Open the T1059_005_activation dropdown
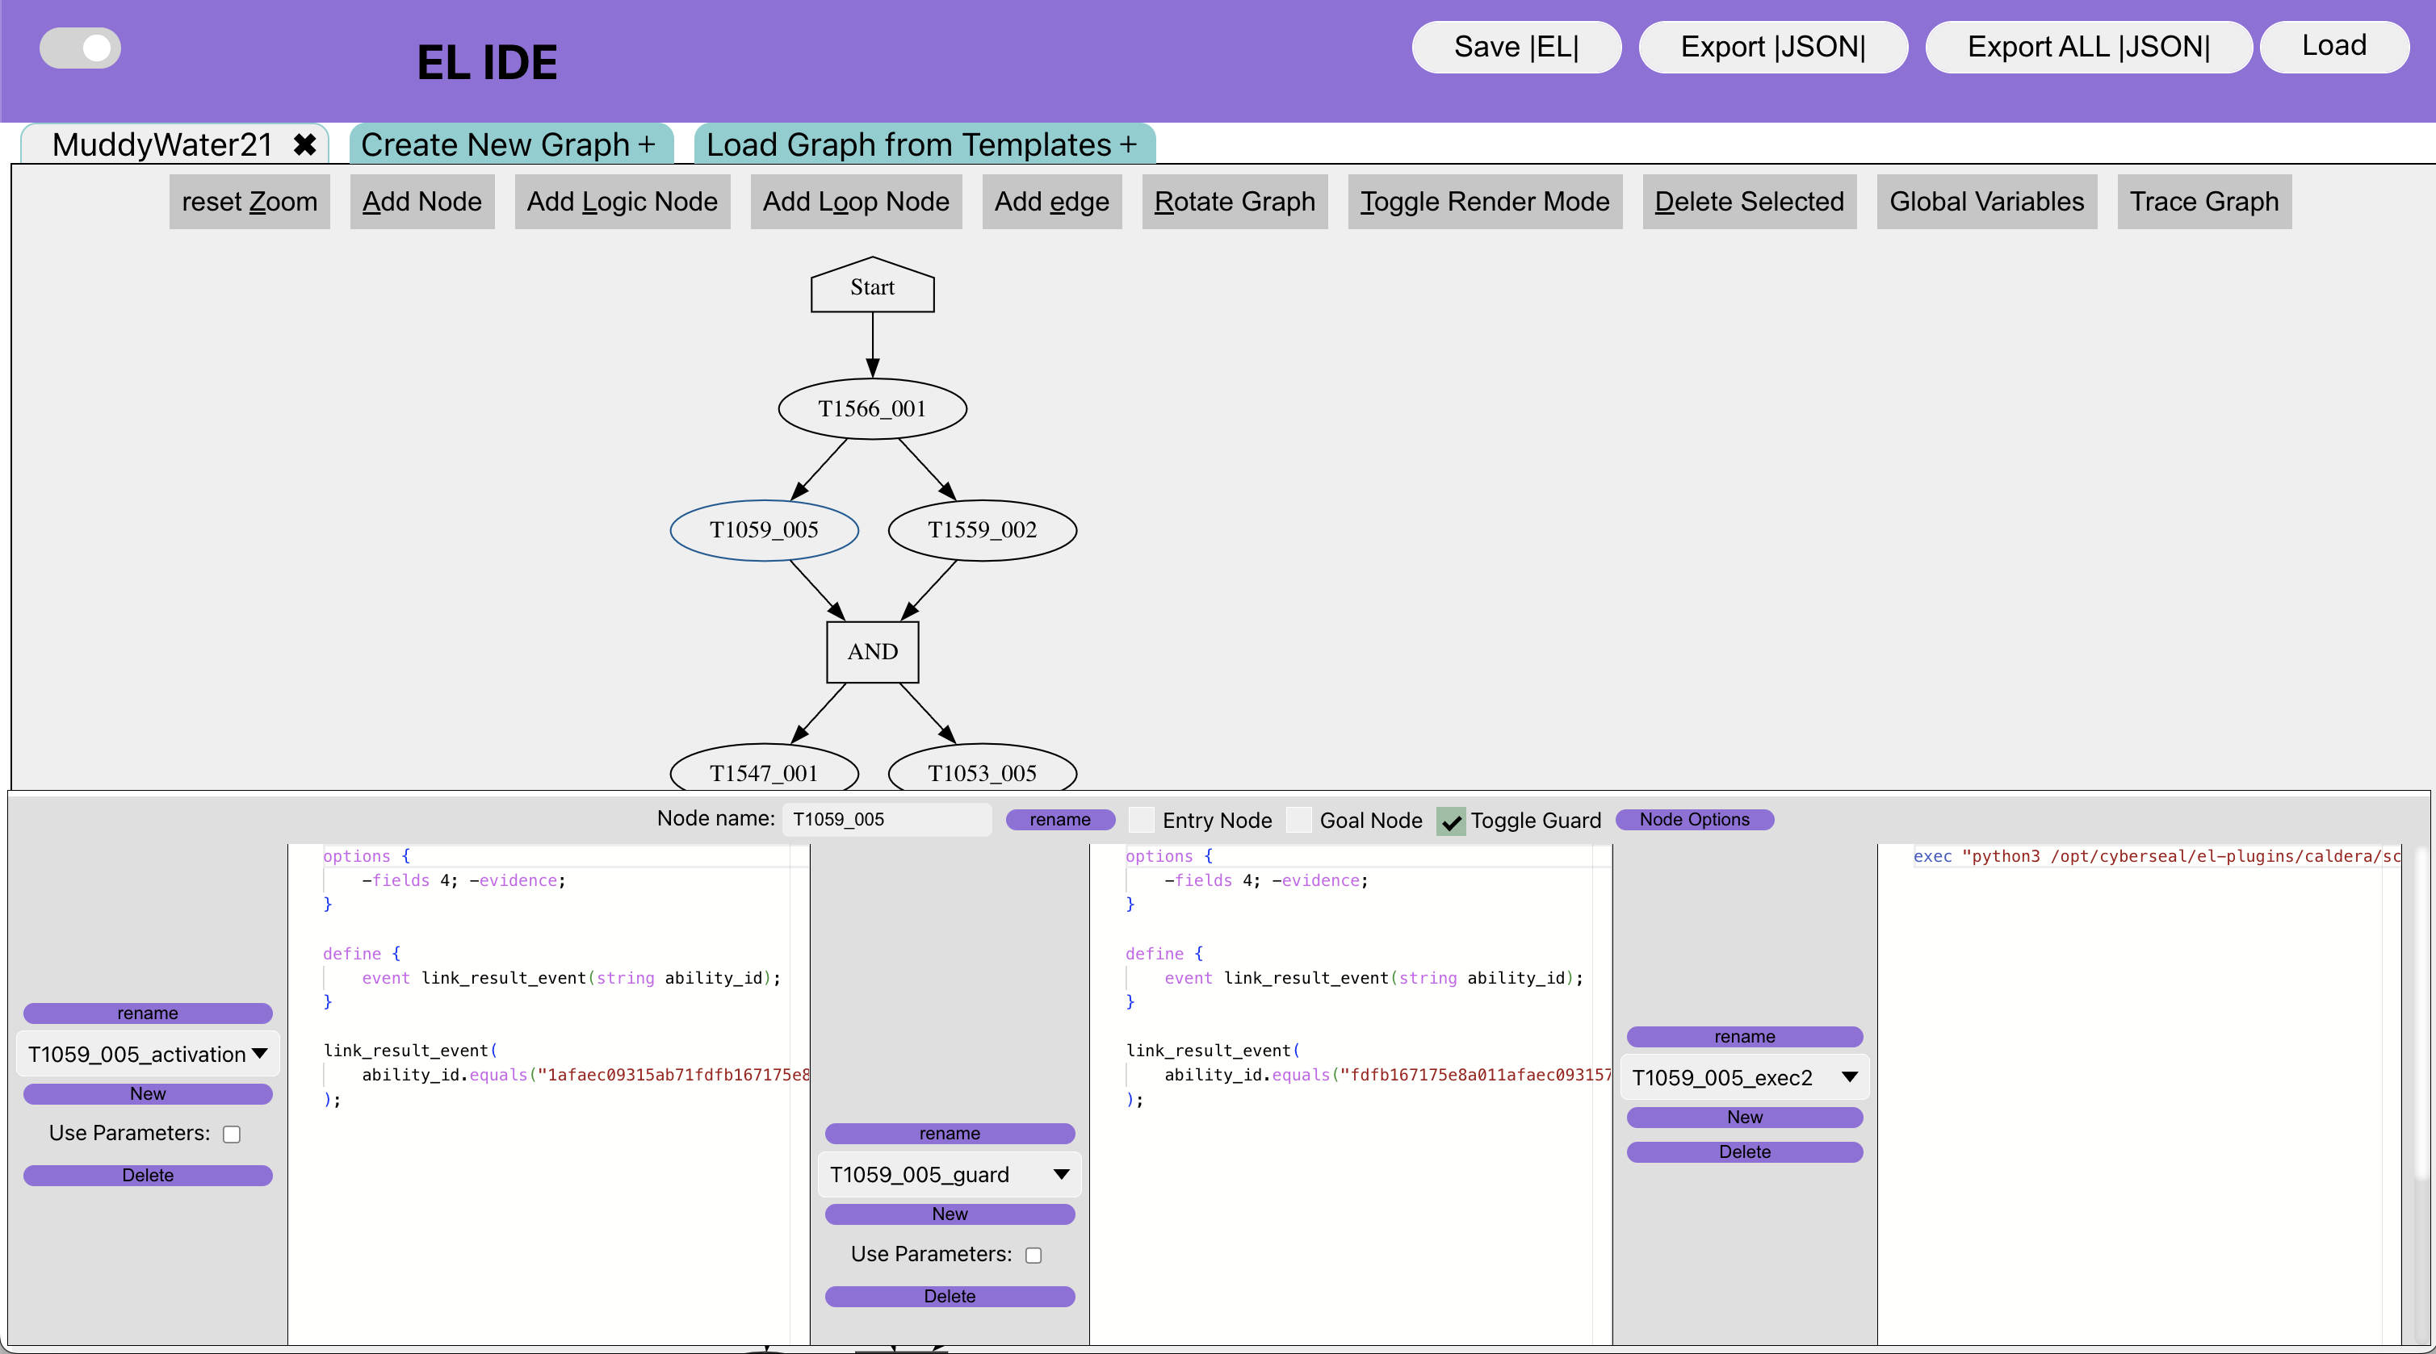Image resolution: width=2436 pixels, height=1354 pixels. pyautogui.click(x=148, y=1054)
